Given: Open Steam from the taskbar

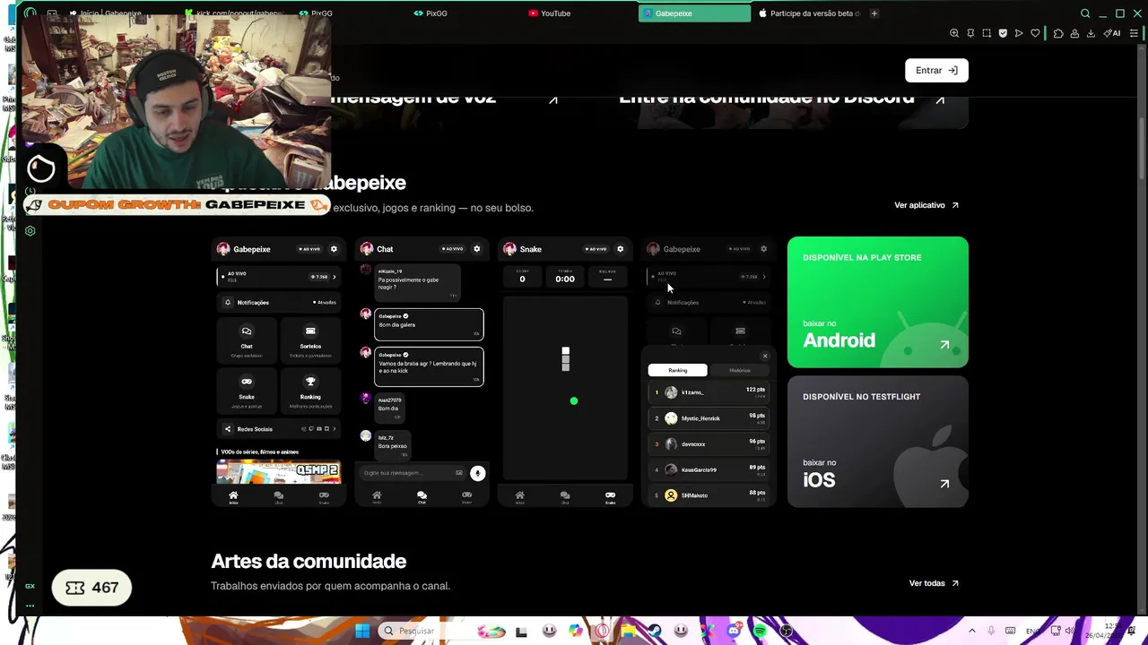Looking at the screenshot, I should 655,631.
